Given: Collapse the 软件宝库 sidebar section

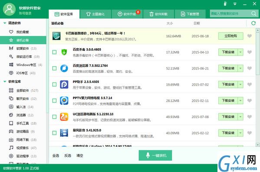Looking at the screenshot, I should tap(5, 81).
